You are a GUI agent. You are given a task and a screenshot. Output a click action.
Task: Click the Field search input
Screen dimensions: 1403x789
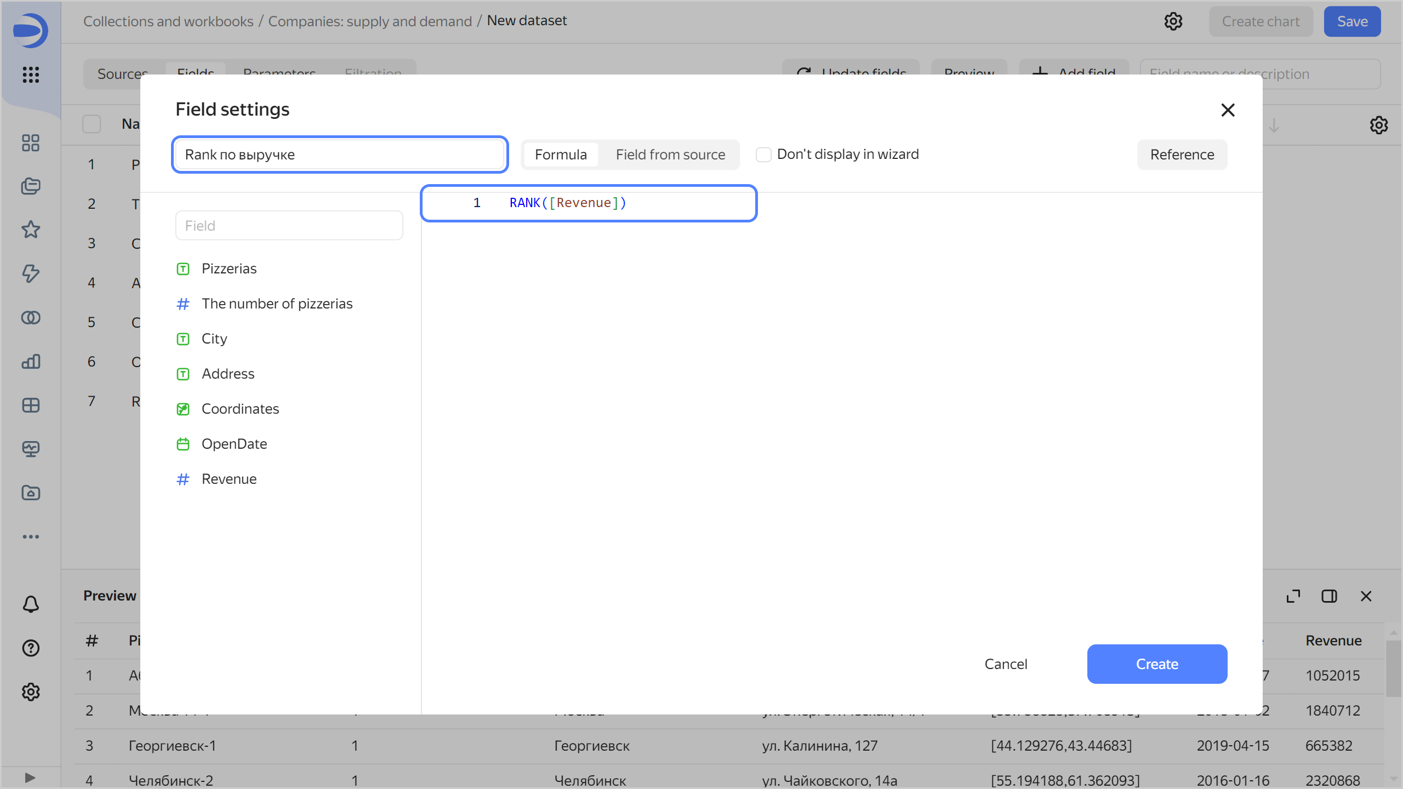pyautogui.click(x=289, y=226)
